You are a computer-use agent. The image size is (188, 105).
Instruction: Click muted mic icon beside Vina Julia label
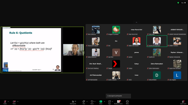148,34
